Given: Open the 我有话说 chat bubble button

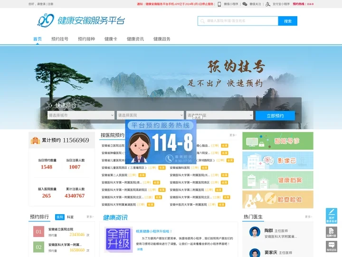Looking at the screenshot, I should point(332,247).
